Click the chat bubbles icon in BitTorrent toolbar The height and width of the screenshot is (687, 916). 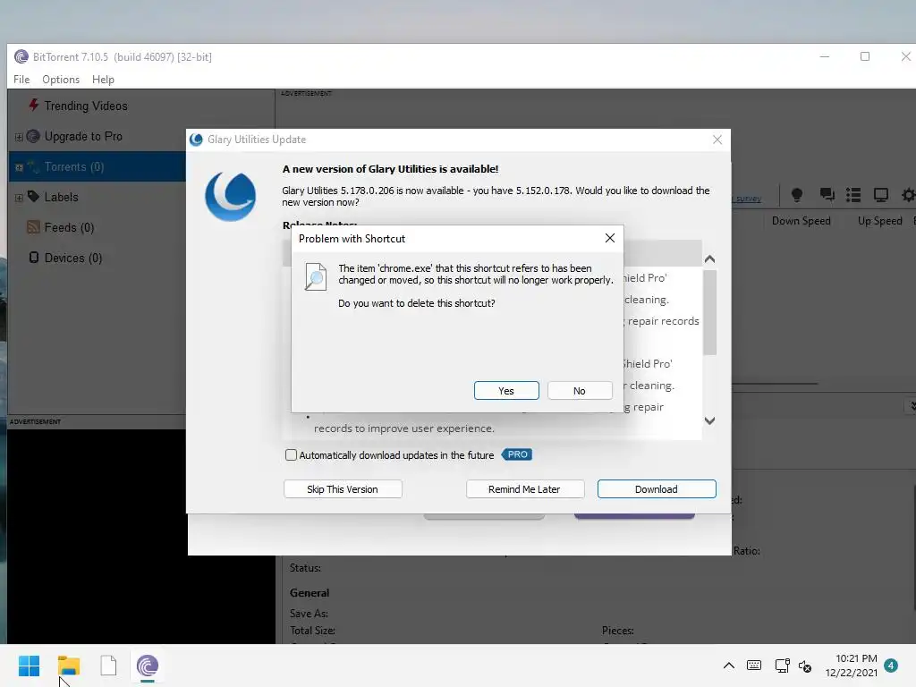(827, 194)
